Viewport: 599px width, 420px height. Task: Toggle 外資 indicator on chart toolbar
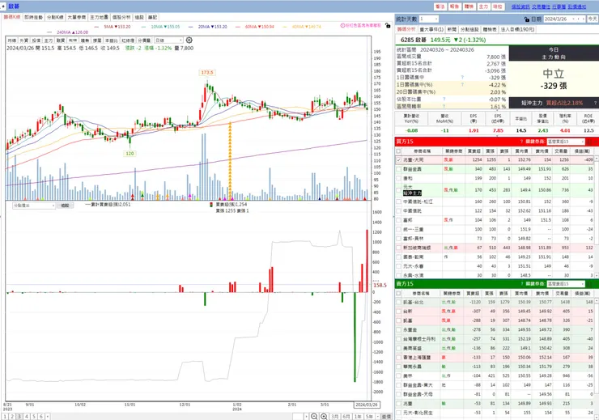pyautogui.click(x=24, y=40)
